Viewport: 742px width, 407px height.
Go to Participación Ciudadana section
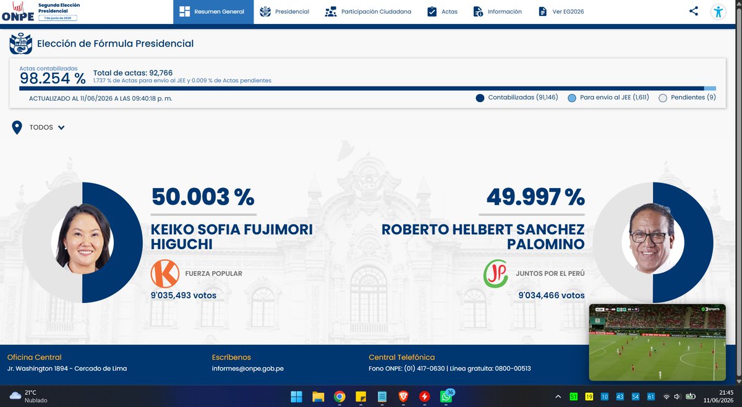(x=368, y=12)
